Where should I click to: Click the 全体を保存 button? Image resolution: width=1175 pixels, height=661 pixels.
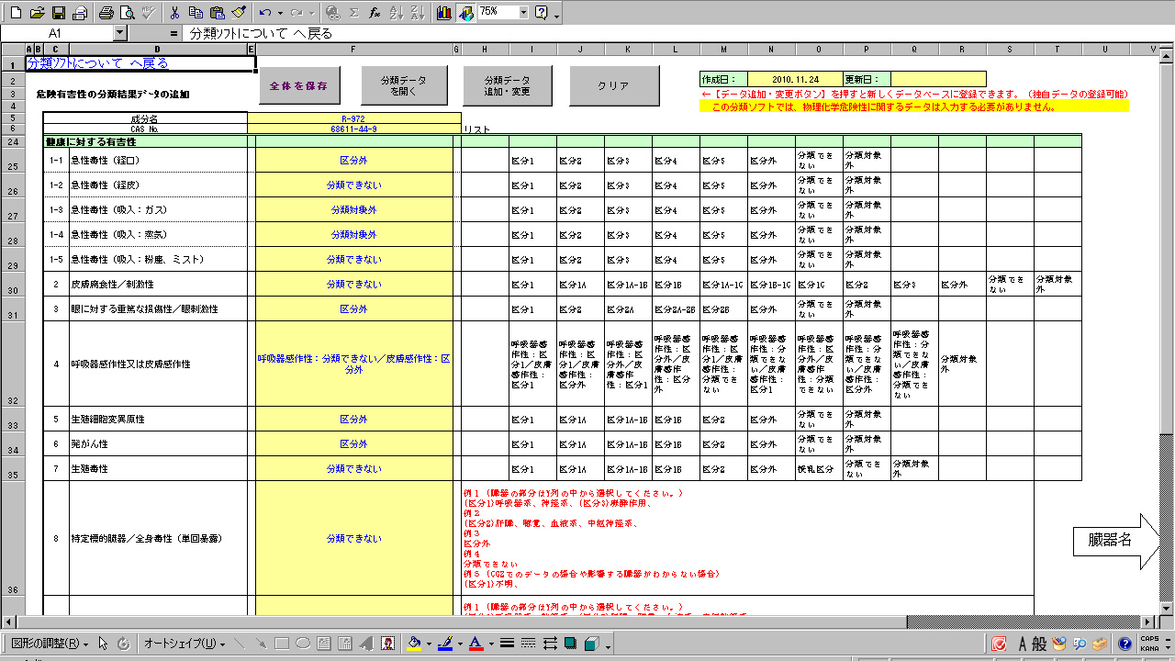point(298,85)
